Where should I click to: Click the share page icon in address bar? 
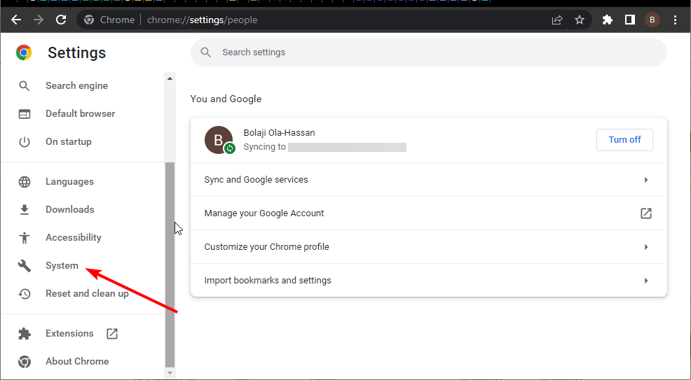click(557, 20)
